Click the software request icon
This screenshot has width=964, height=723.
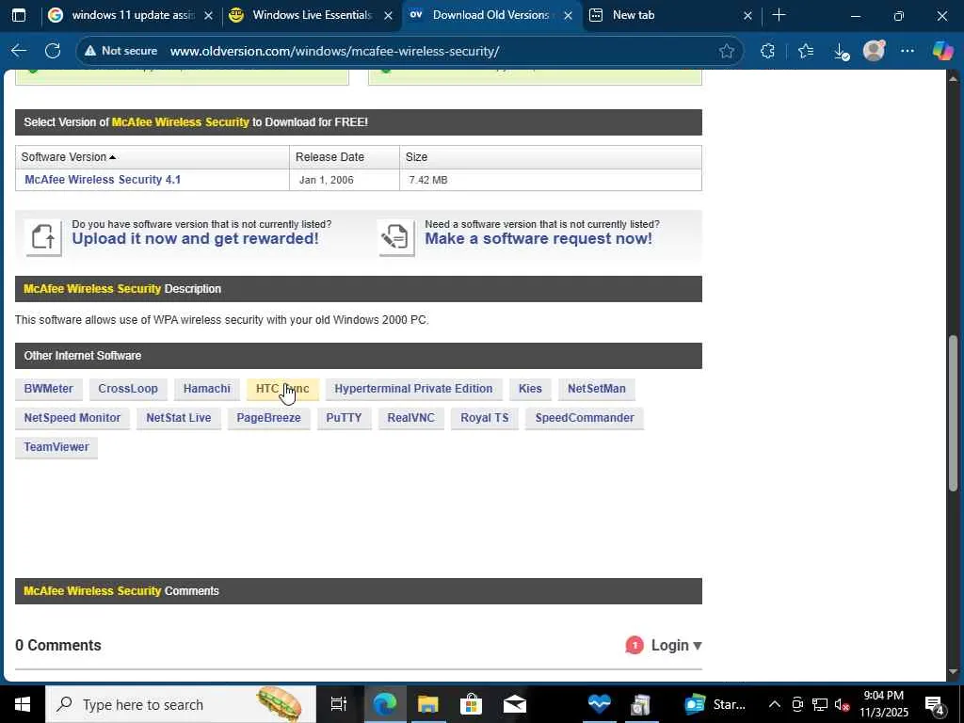[396, 237]
